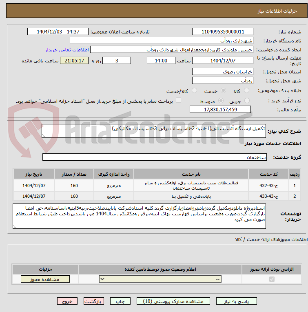Select the جزیی purchase type radio
This screenshot has height=312, width=308.
click(247, 101)
